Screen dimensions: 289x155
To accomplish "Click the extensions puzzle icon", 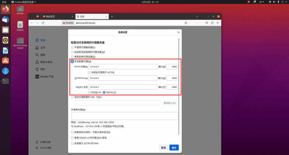I will click(x=212, y=23).
